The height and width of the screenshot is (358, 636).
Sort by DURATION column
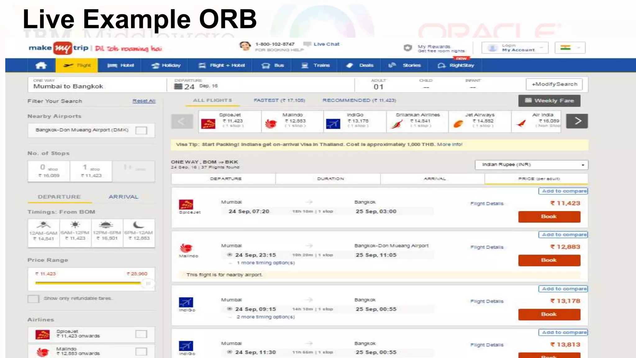point(328,179)
